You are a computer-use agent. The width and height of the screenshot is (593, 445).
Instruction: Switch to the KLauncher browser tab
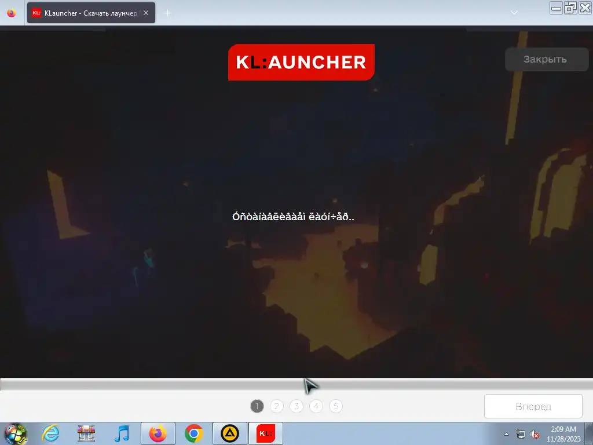(x=91, y=13)
